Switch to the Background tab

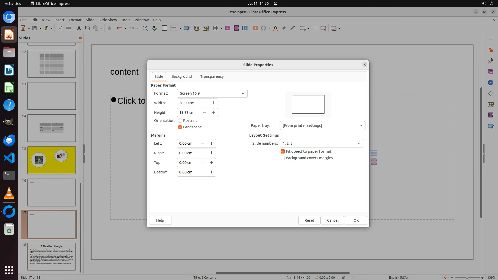click(x=181, y=76)
